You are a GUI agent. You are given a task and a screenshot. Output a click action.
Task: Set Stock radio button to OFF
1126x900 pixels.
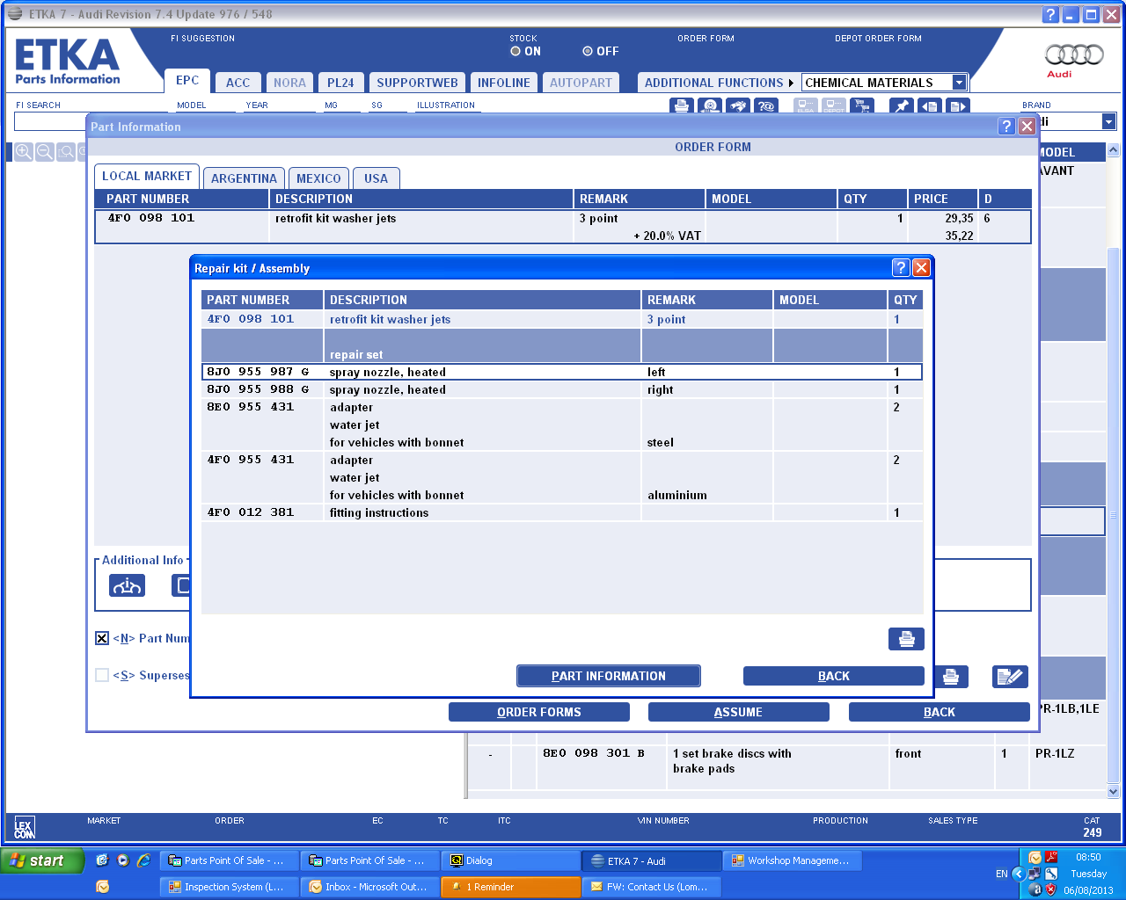[588, 52]
